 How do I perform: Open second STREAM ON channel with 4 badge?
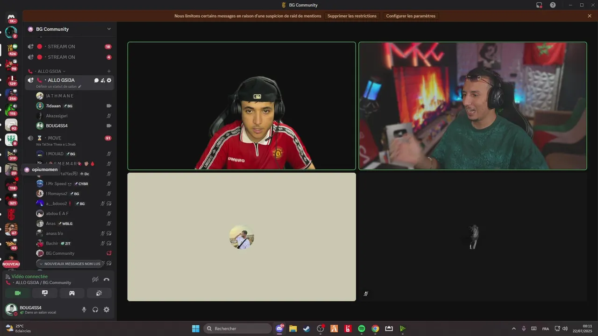[70, 57]
